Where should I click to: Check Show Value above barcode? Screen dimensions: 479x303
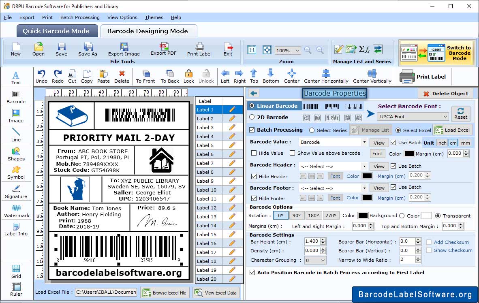(292, 153)
